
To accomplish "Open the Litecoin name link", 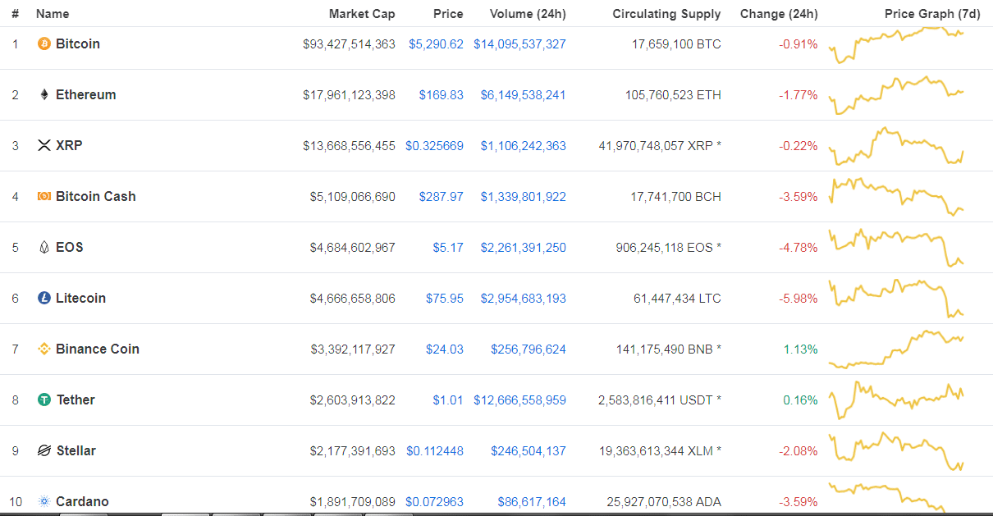I will 81,298.
